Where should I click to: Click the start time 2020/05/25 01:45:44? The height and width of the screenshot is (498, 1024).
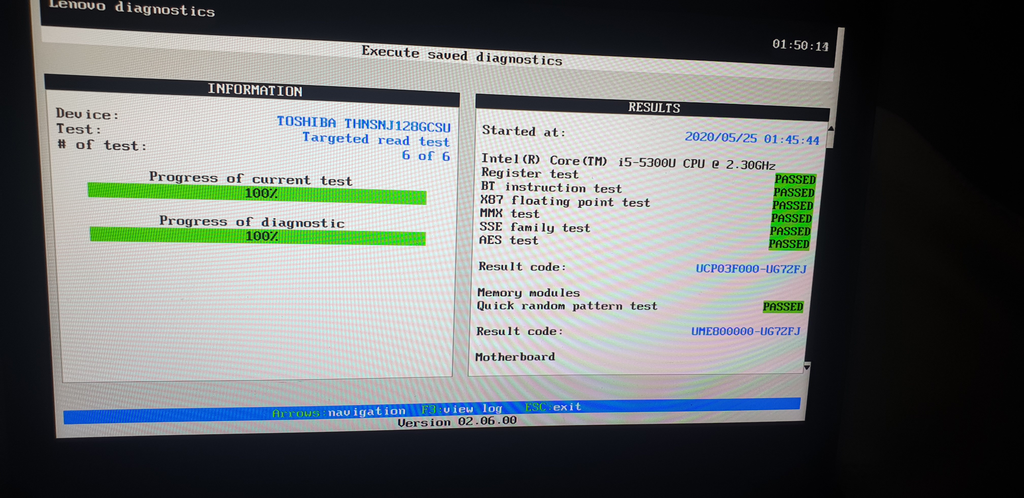tap(752, 138)
